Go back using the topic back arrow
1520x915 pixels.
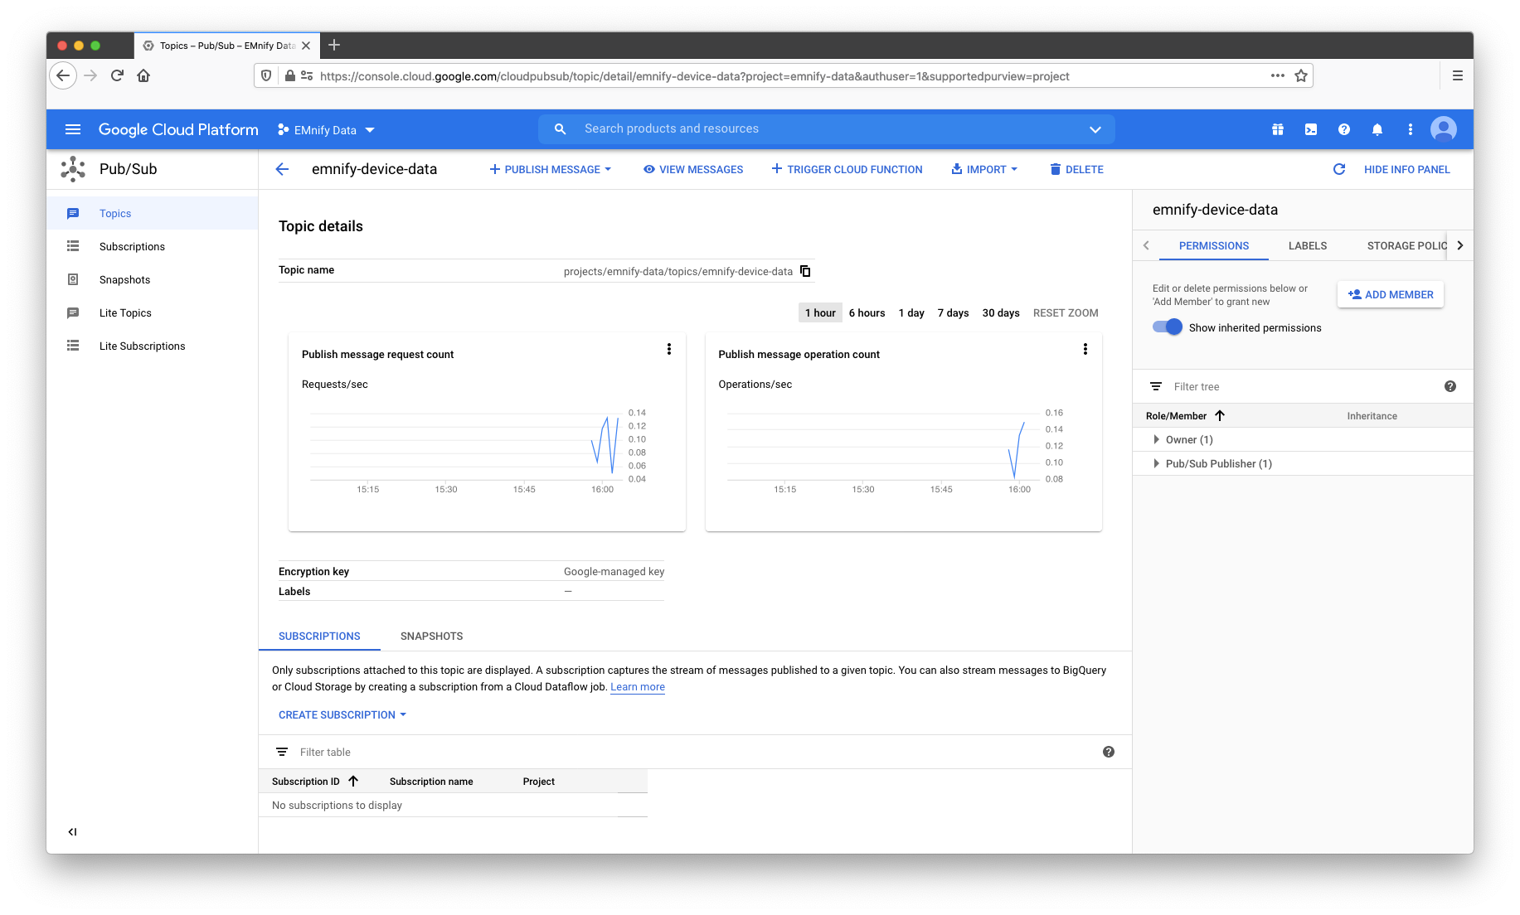(282, 169)
